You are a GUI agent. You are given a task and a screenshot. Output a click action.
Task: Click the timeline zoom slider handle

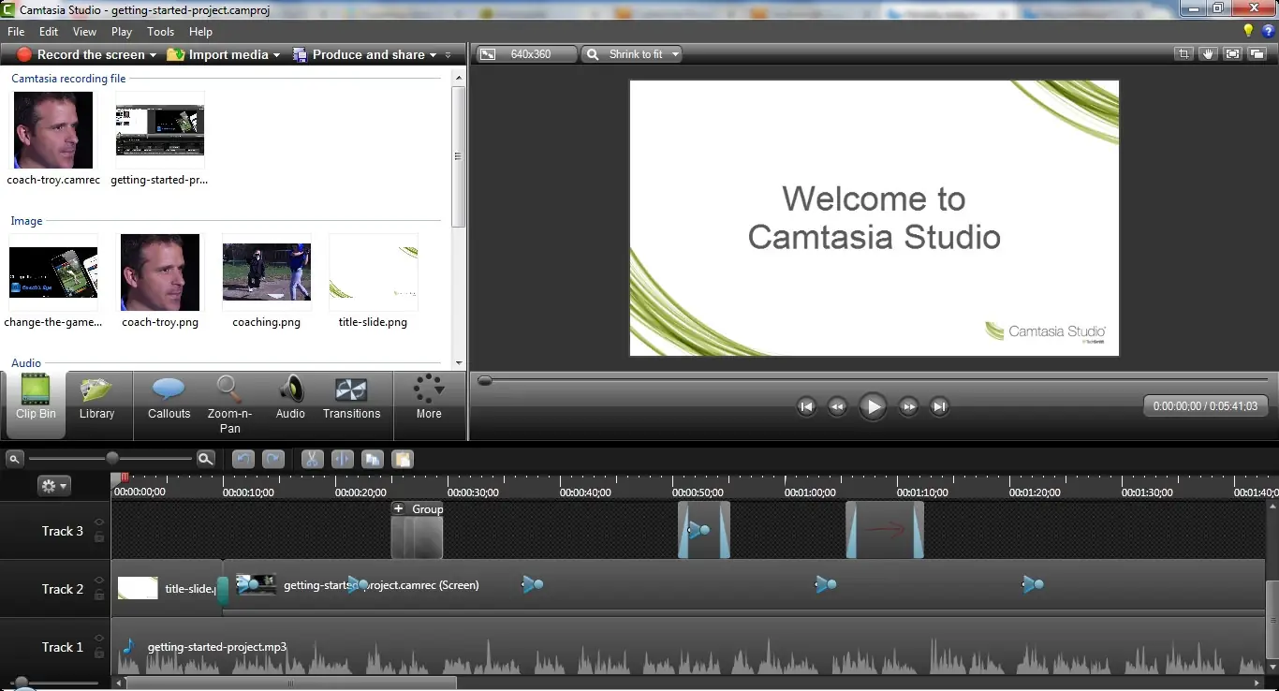click(x=112, y=458)
